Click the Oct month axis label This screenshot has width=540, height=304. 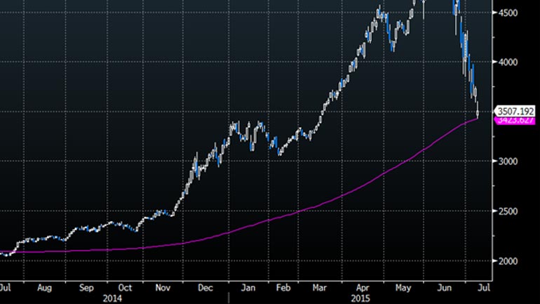[x=125, y=288]
